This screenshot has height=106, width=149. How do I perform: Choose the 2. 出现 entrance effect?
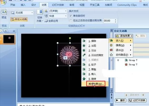(95, 46)
